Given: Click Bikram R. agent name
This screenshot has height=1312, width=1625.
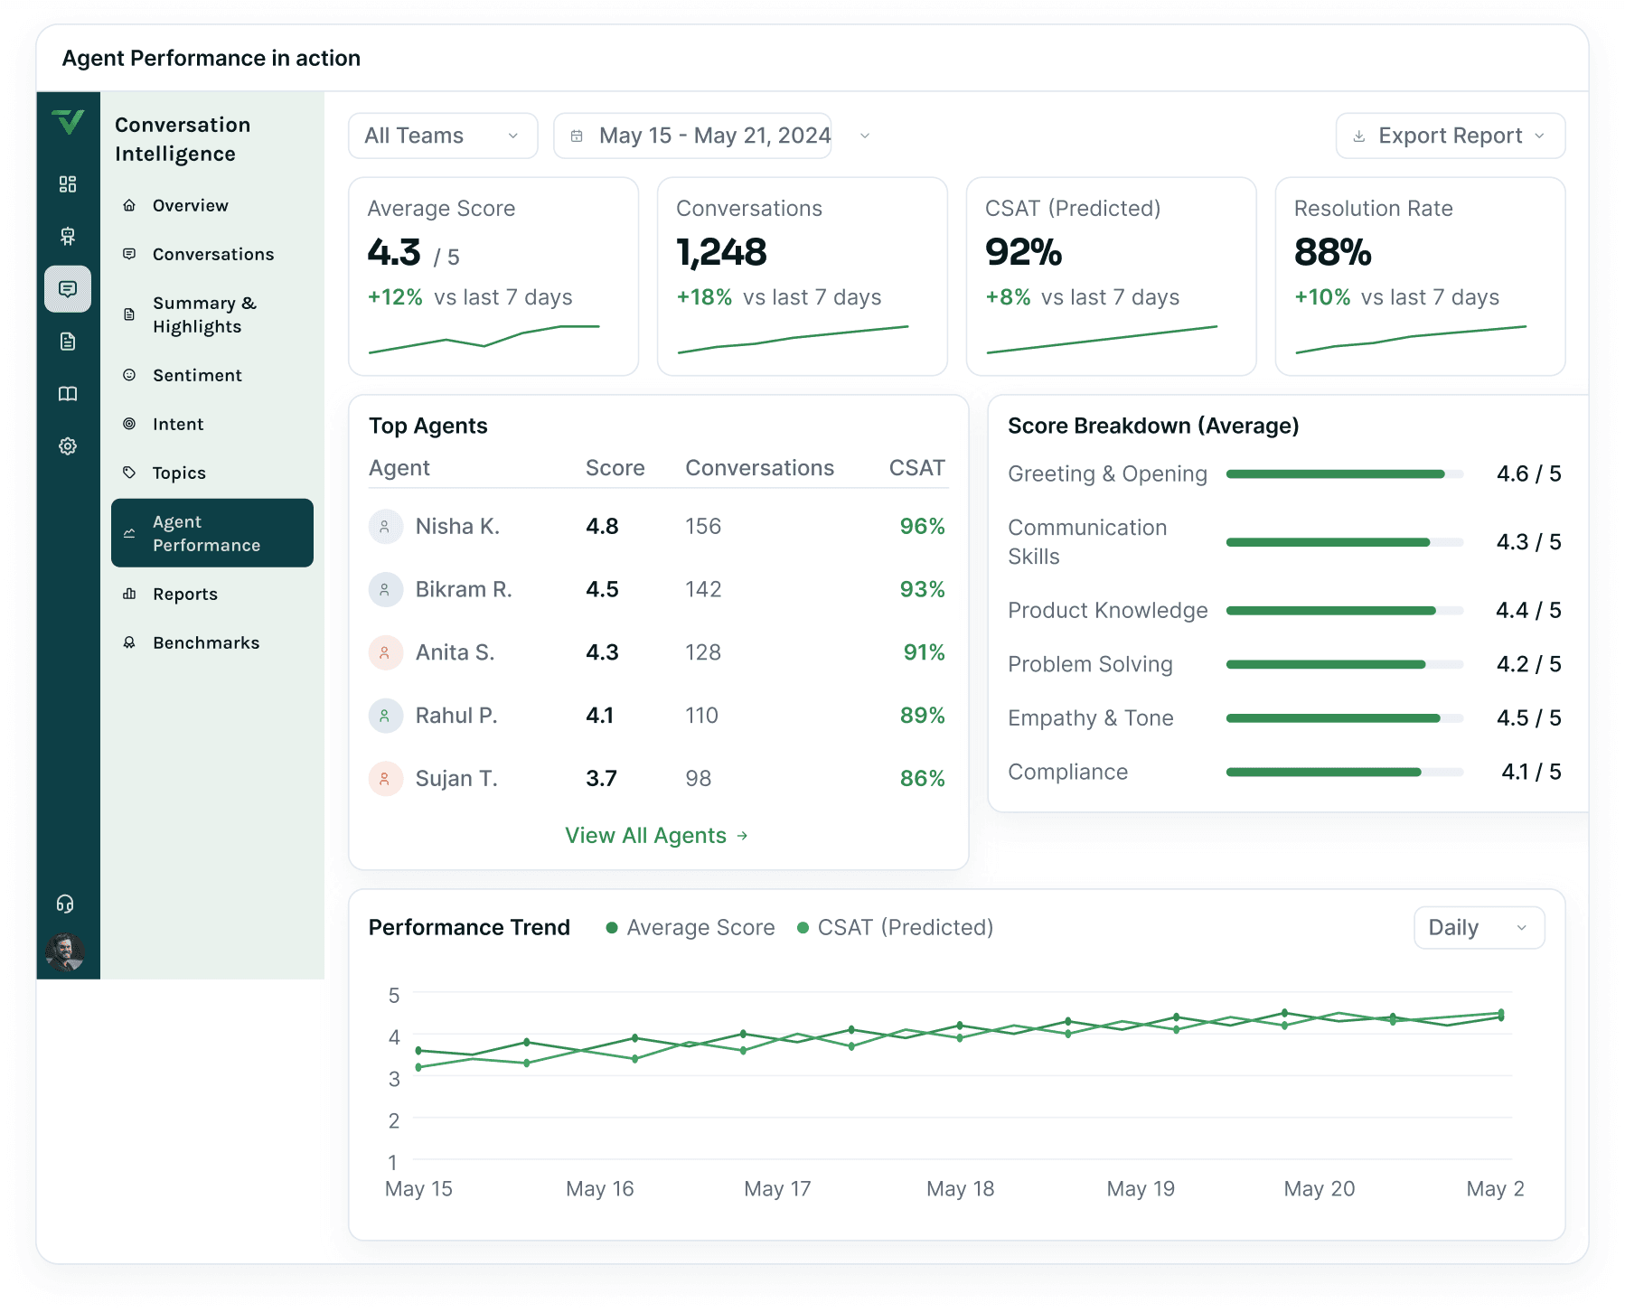Looking at the screenshot, I should point(464,590).
